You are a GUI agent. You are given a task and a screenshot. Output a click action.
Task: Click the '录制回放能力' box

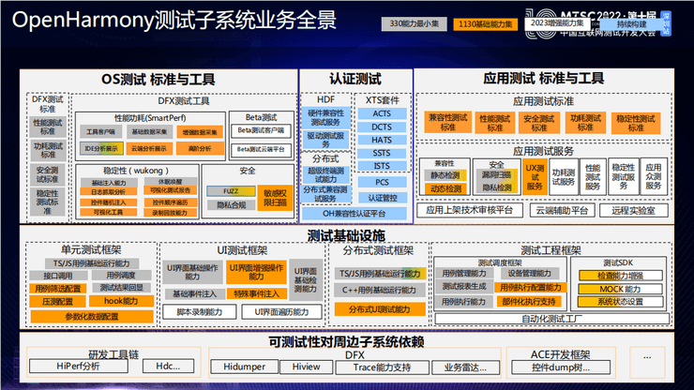point(170,213)
